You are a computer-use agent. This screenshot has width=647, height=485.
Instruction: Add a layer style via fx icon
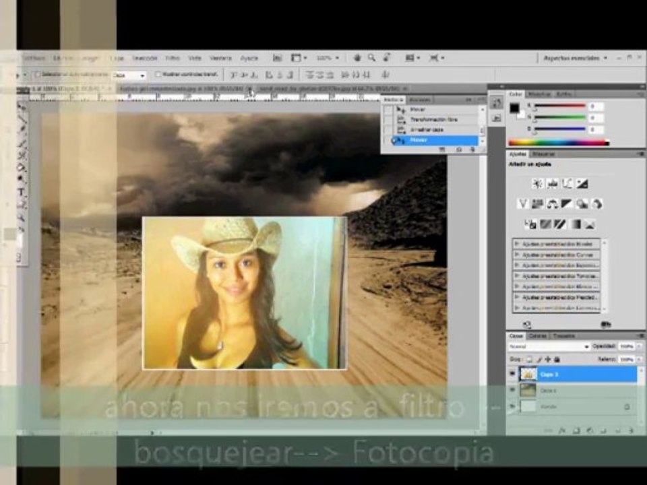[561, 430]
